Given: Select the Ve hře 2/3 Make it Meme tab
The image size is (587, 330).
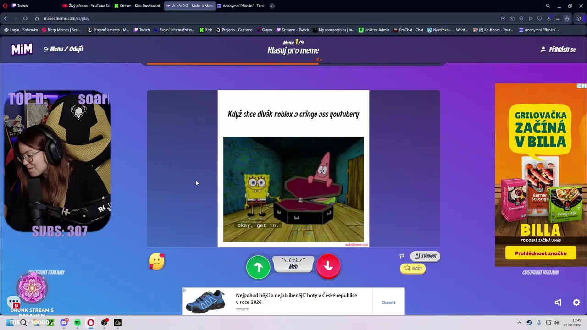Looking at the screenshot, I should (x=189, y=6).
